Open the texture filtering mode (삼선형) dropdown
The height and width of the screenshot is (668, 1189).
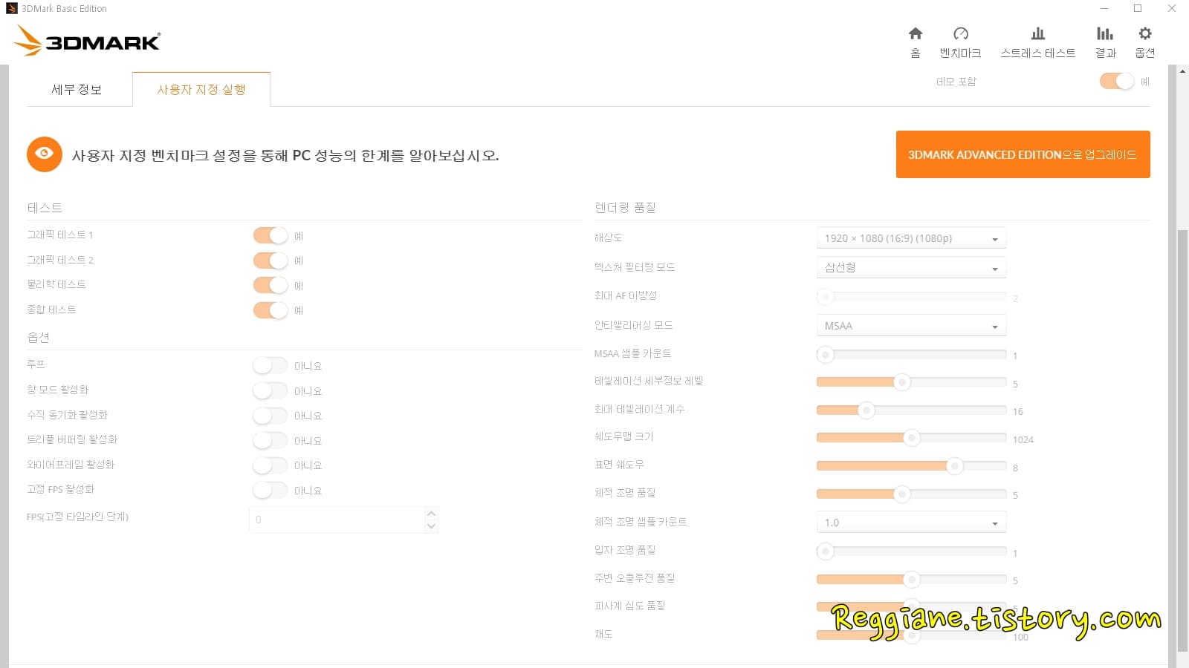(x=911, y=267)
